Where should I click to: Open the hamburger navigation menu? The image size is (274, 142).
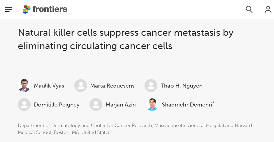(9, 10)
